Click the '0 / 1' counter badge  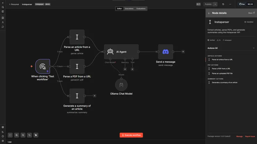[198, 4]
